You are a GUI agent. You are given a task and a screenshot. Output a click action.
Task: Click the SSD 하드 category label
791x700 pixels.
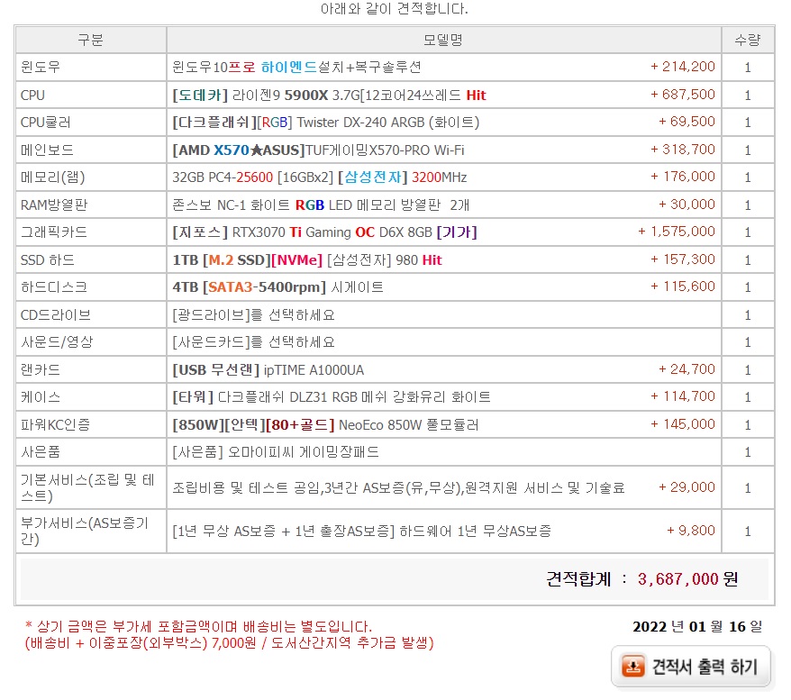tap(48, 260)
